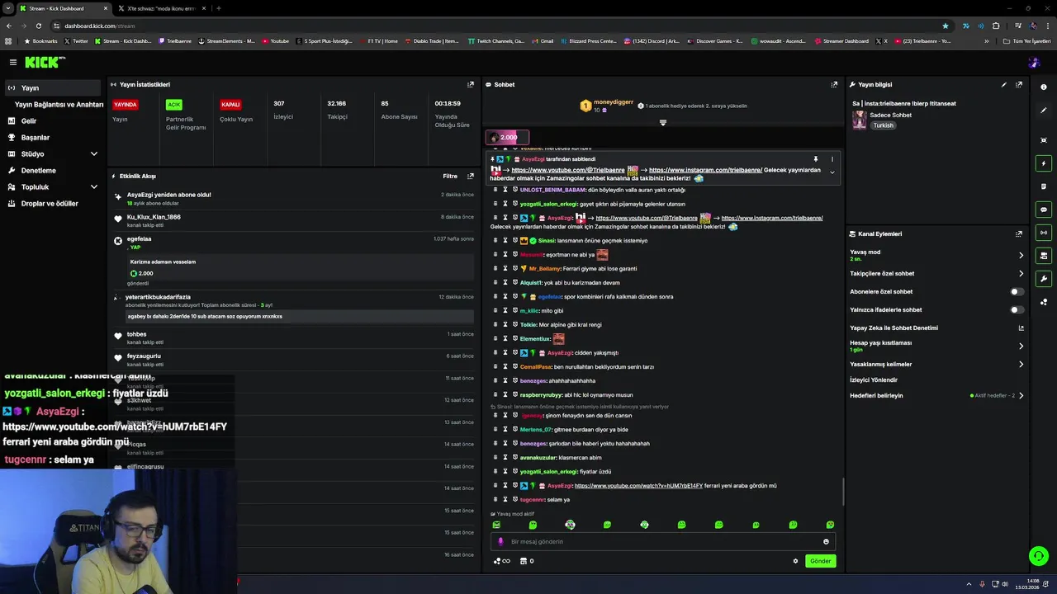Open Droplar ve ödüller in the sidebar
Screen dimensions: 1057x594
[x=53, y=203]
